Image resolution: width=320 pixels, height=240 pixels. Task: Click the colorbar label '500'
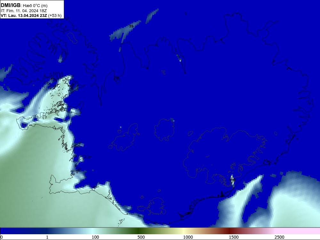click(x=141, y=237)
